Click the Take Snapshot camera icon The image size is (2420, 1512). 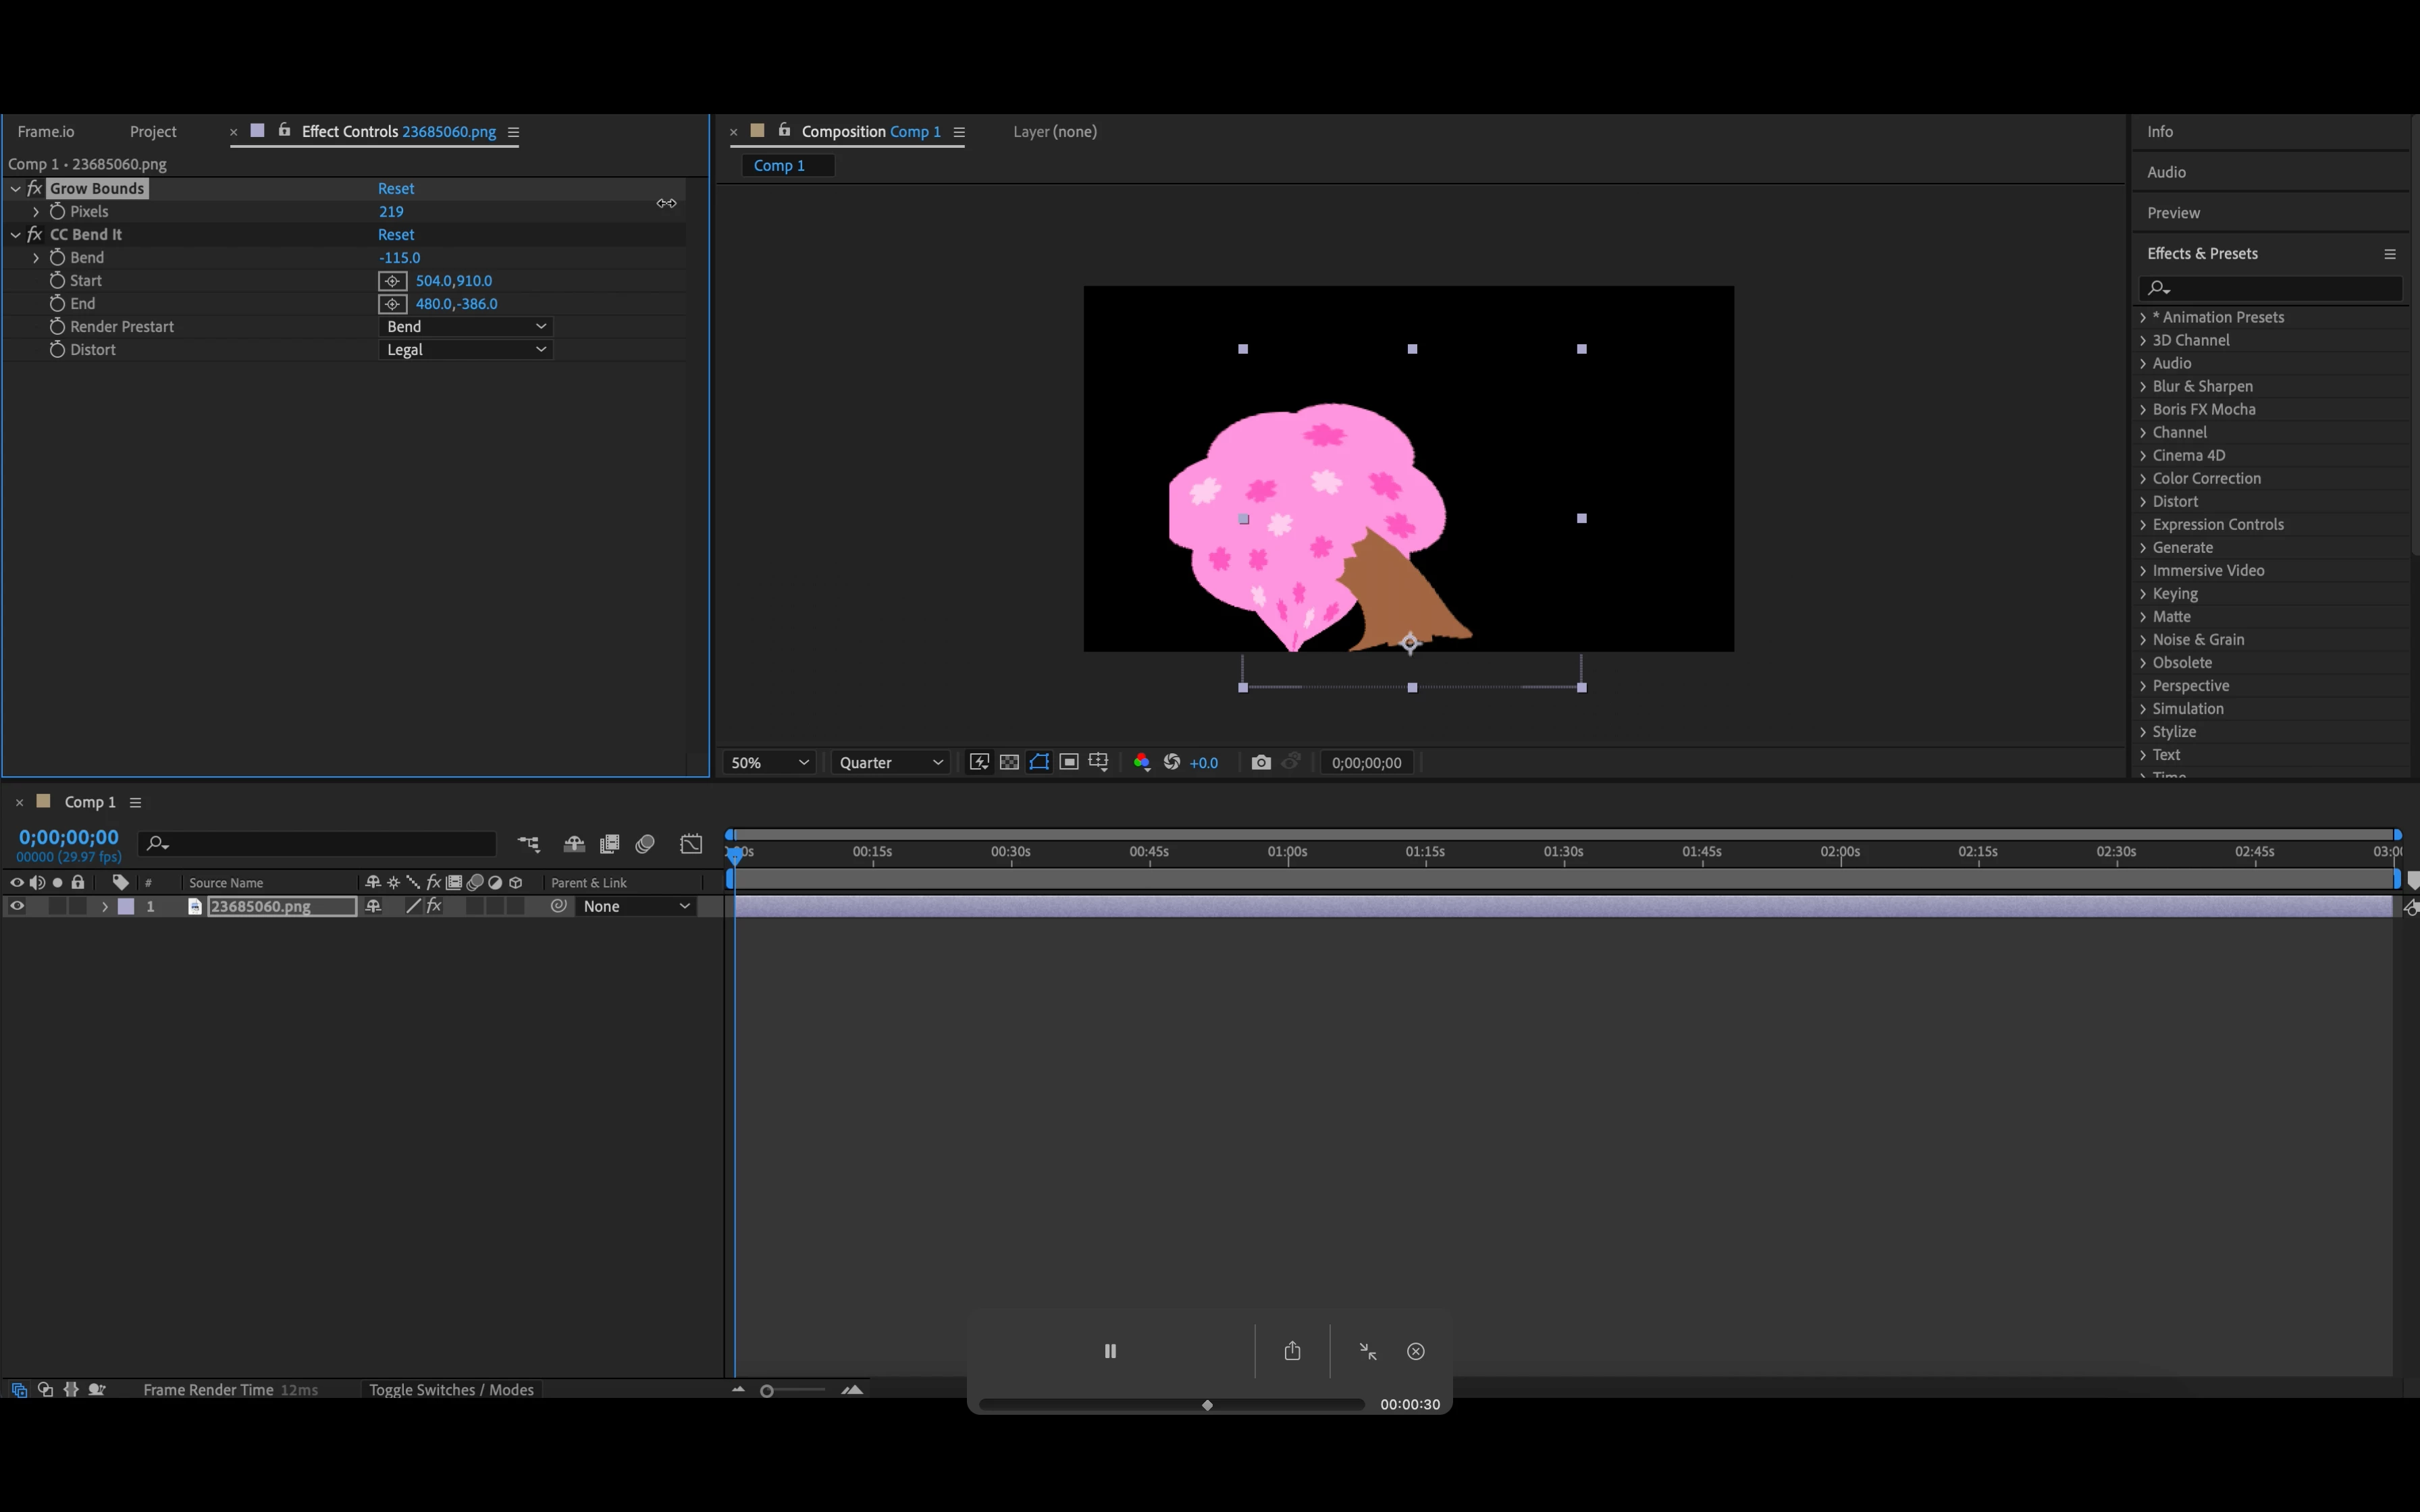(x=1260, y=762)
